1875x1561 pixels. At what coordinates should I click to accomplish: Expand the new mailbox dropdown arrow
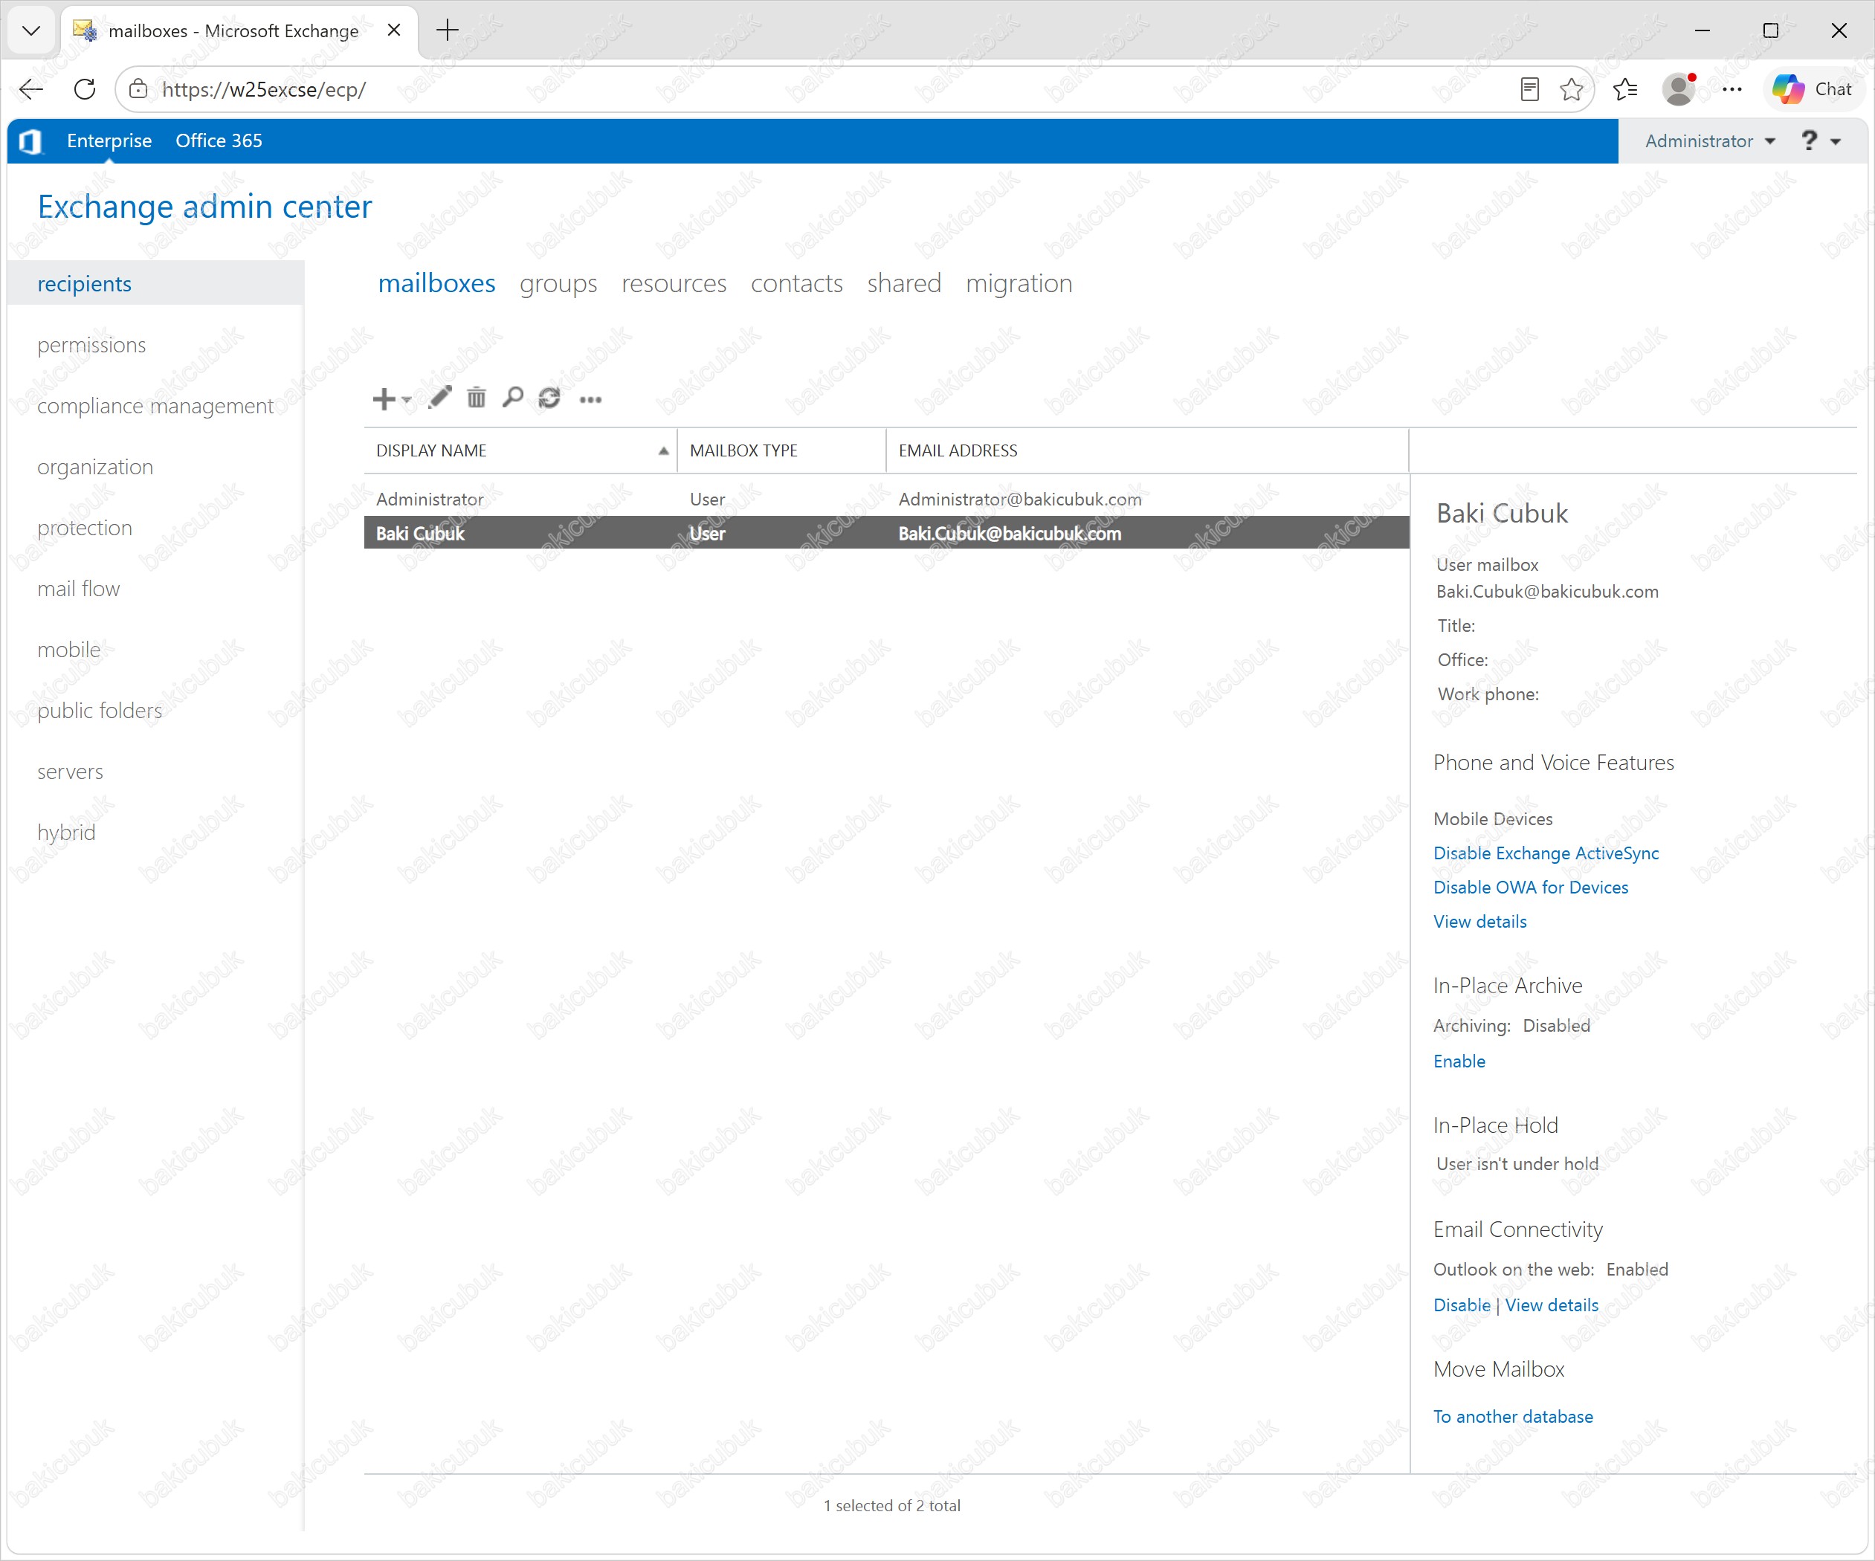coord(406,400)
